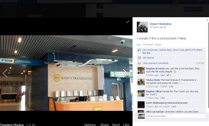This screenshot has width=209, height=126.
Task: Click the top search field
Action: click(x=75, y=1)
